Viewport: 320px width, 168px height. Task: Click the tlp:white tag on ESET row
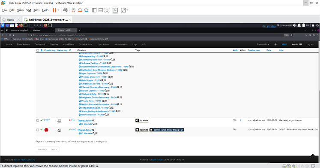[x=142, y=121]
